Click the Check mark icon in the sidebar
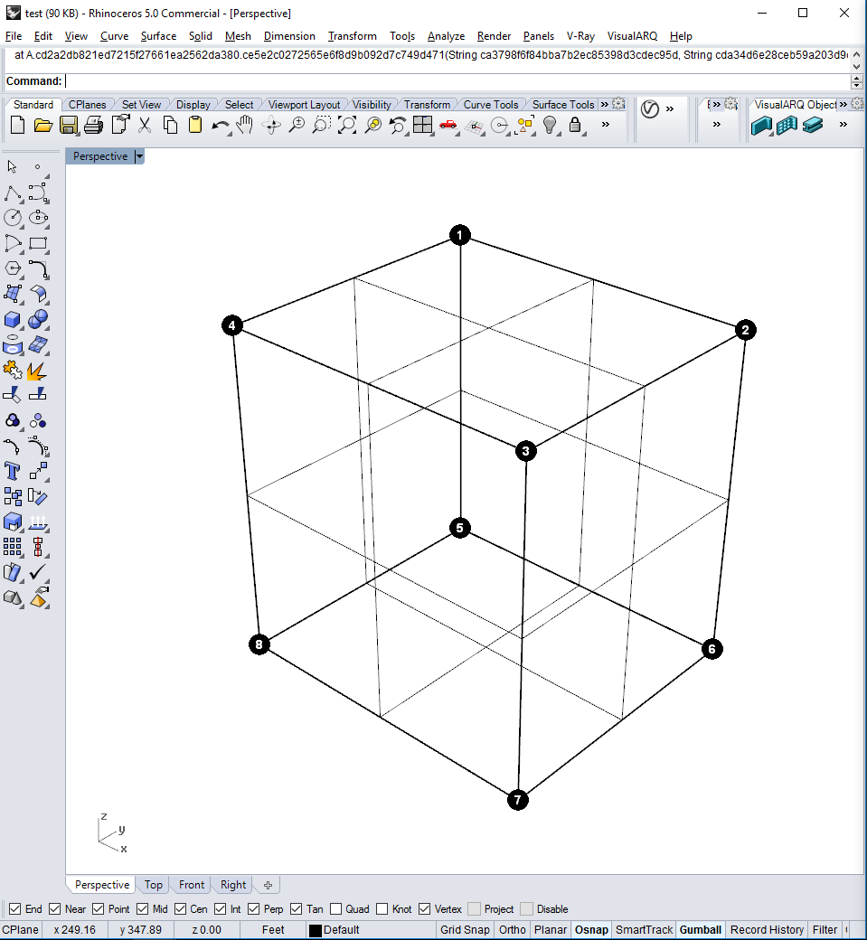This screenshot has width=867, height=940. 38,572
